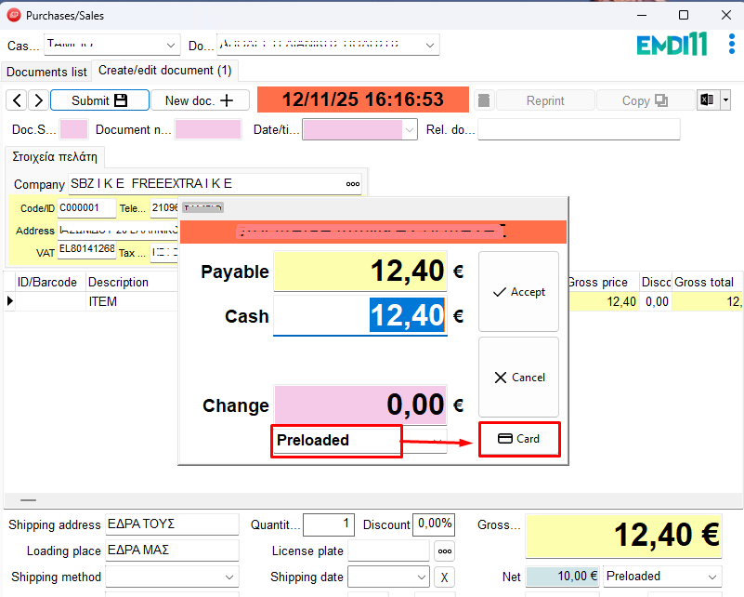Click the Excel export icon
Image resolution: width=744 pixels, height=597 pixels.
coord(709,100)
